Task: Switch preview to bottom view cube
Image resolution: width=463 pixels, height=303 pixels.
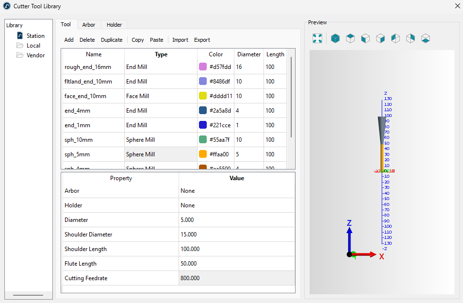Action: pyautogui.click(x=426, y=38)
